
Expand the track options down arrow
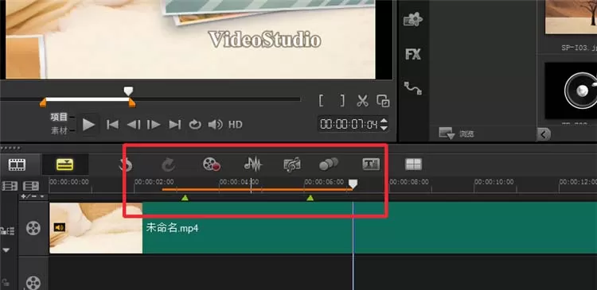tap(6, 250)
